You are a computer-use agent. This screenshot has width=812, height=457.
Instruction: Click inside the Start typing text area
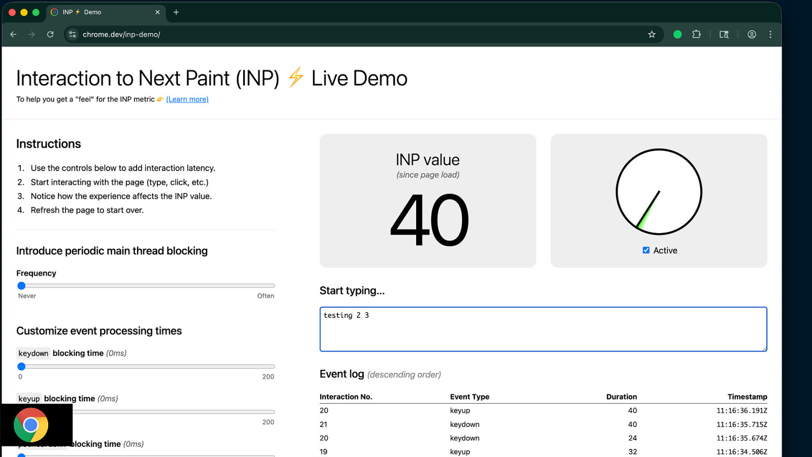[543, 329]
